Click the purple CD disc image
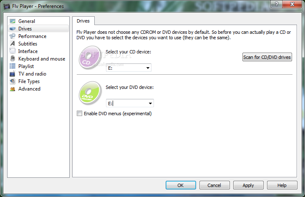This screenshot has width=305, height=197. tap(90, 58)
